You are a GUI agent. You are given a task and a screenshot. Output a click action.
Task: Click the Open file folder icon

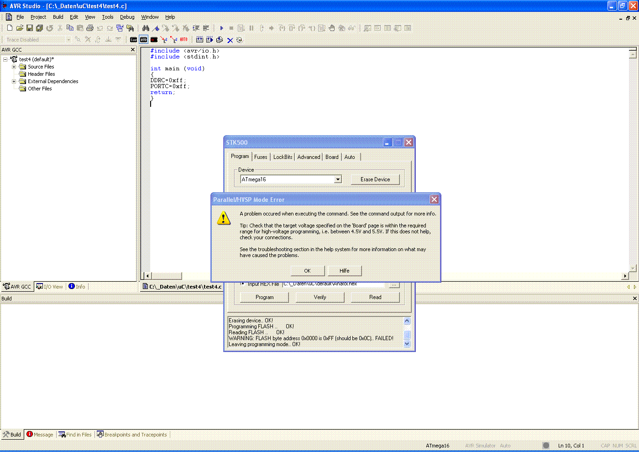click(x=20, y=28)
